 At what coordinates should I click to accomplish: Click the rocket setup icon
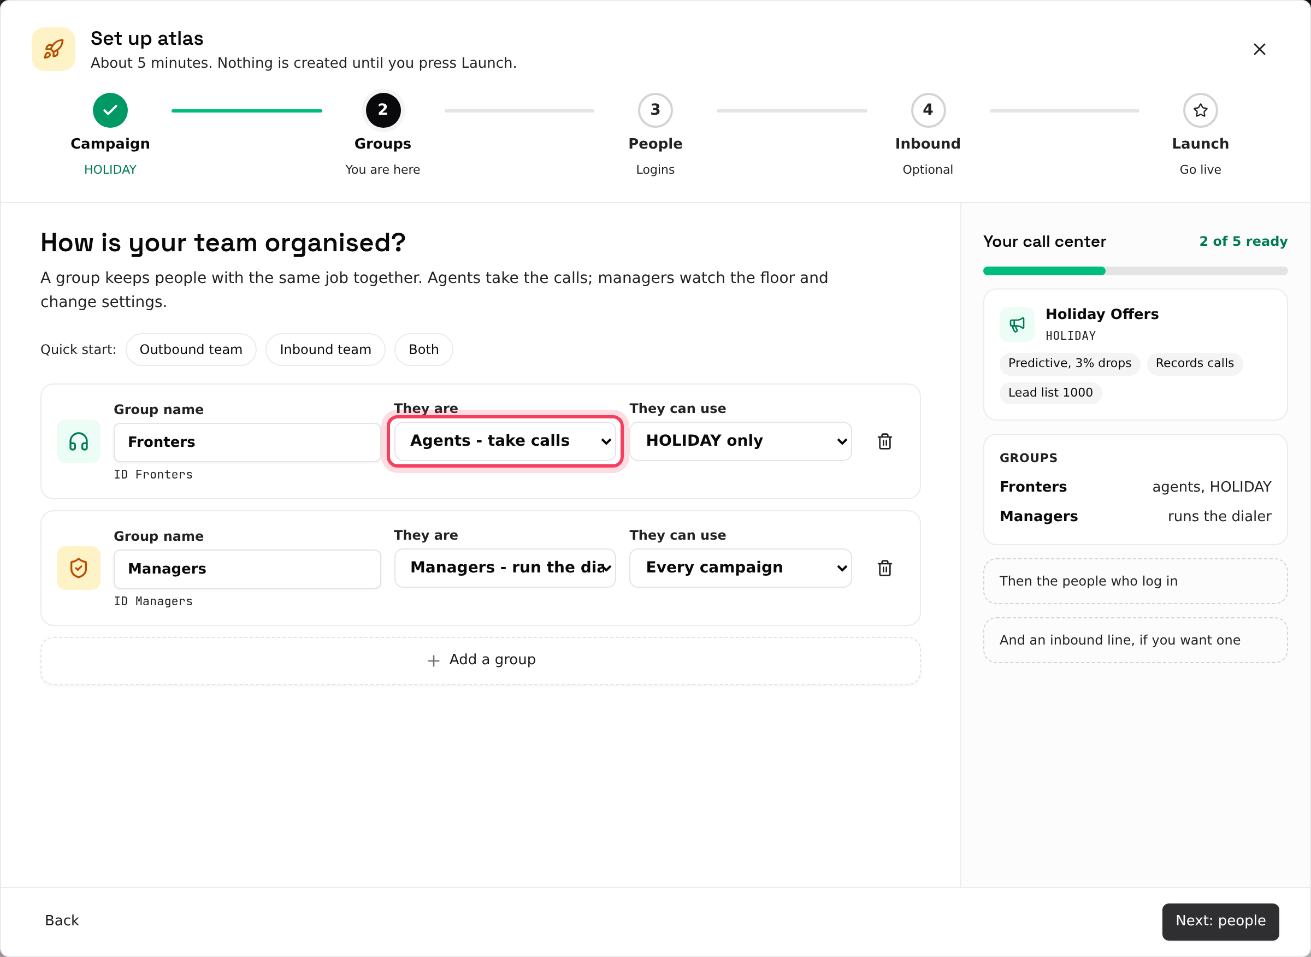54,49
